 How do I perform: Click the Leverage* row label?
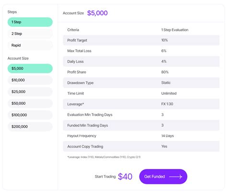pos(76,104)
